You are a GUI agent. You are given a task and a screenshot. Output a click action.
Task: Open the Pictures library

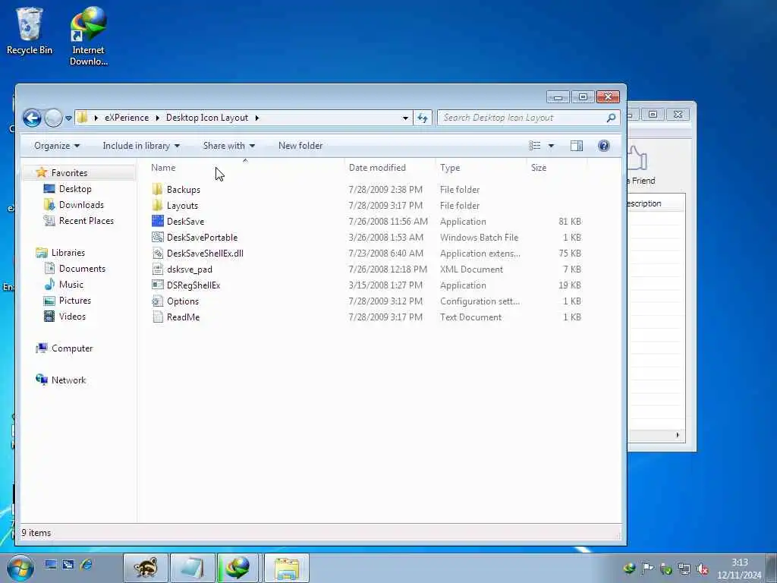tap(75, 301)
